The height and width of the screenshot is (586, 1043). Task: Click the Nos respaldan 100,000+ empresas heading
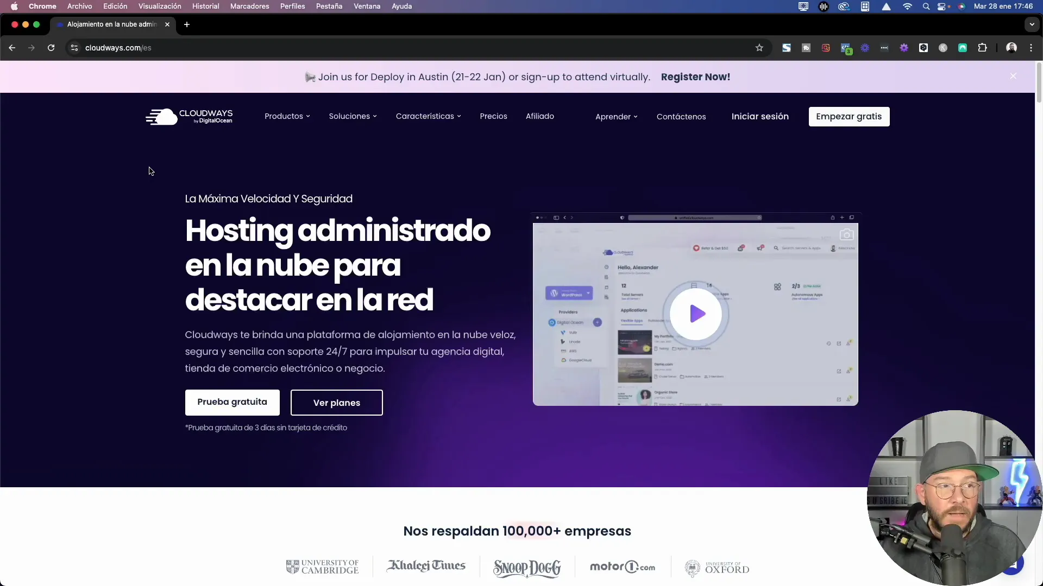pos(517,531)
